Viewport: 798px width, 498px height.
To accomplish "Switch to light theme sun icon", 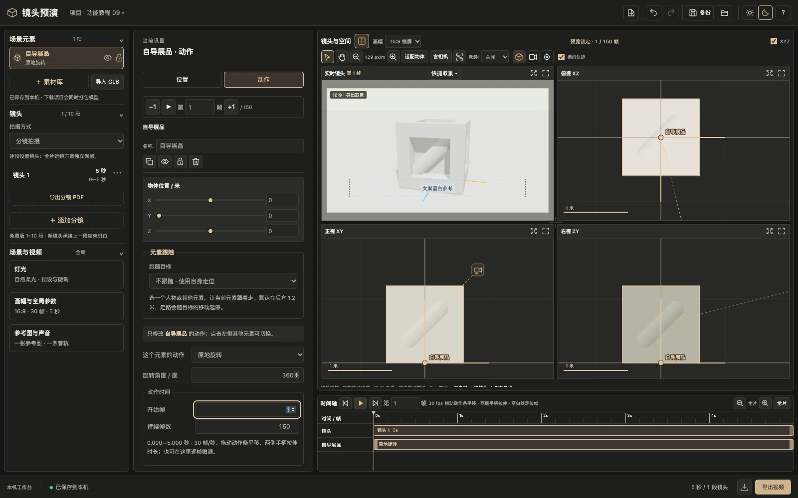I will click(x=750, y=13).
